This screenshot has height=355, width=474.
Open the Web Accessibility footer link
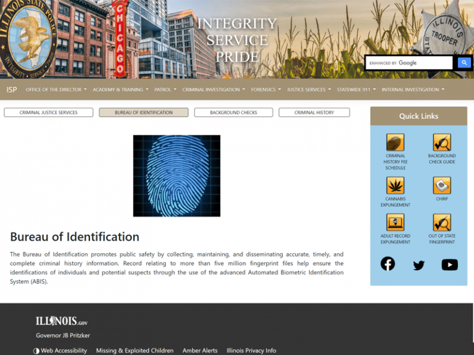pyautogui.click(x=64, y=351)
